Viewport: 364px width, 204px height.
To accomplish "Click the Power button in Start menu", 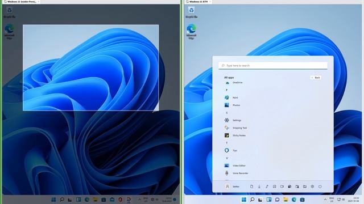I will 320,186.
